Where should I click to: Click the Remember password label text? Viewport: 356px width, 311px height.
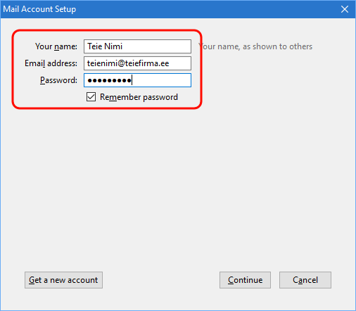pyautogui.click(x=139, y=97)
